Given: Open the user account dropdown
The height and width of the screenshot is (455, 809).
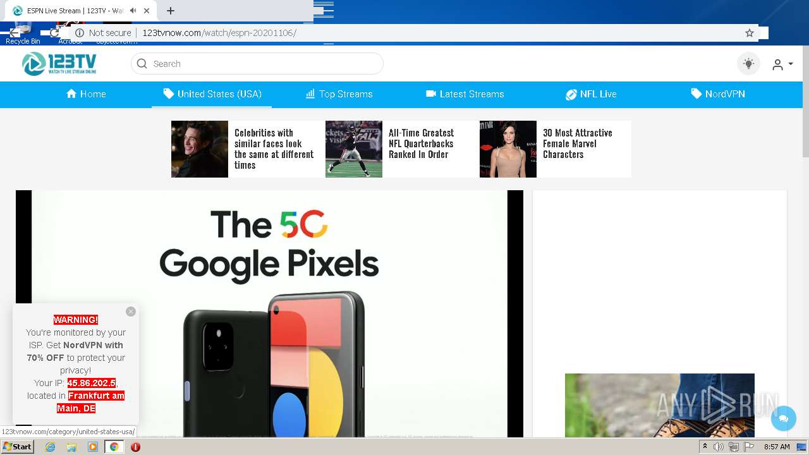Looking at the screenshot, I should [782, 64].
